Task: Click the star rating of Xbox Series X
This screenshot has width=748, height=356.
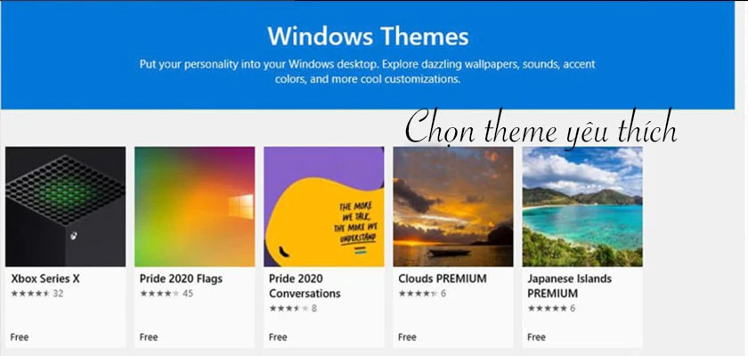Action: coord(30,294)
